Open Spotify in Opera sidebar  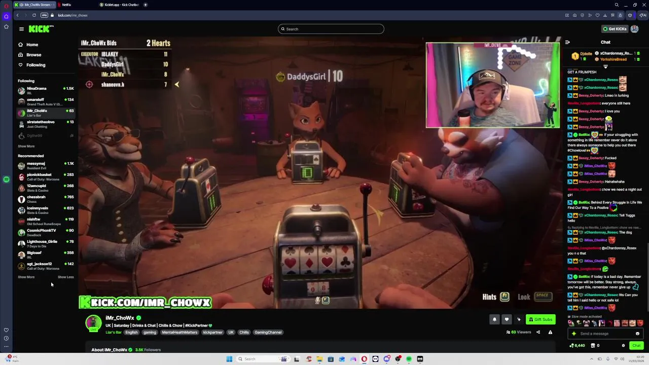(6, 179)
